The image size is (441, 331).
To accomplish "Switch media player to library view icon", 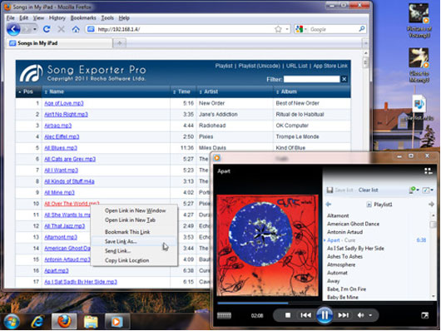I will click(x=428, y=171).
